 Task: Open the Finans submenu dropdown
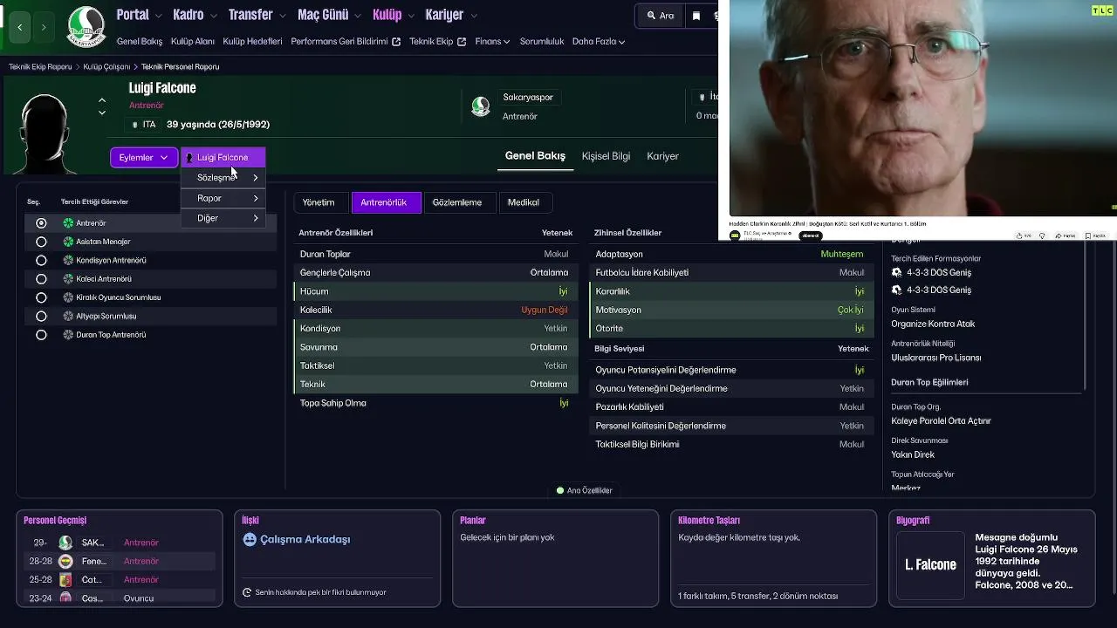[x=493, y=41]
